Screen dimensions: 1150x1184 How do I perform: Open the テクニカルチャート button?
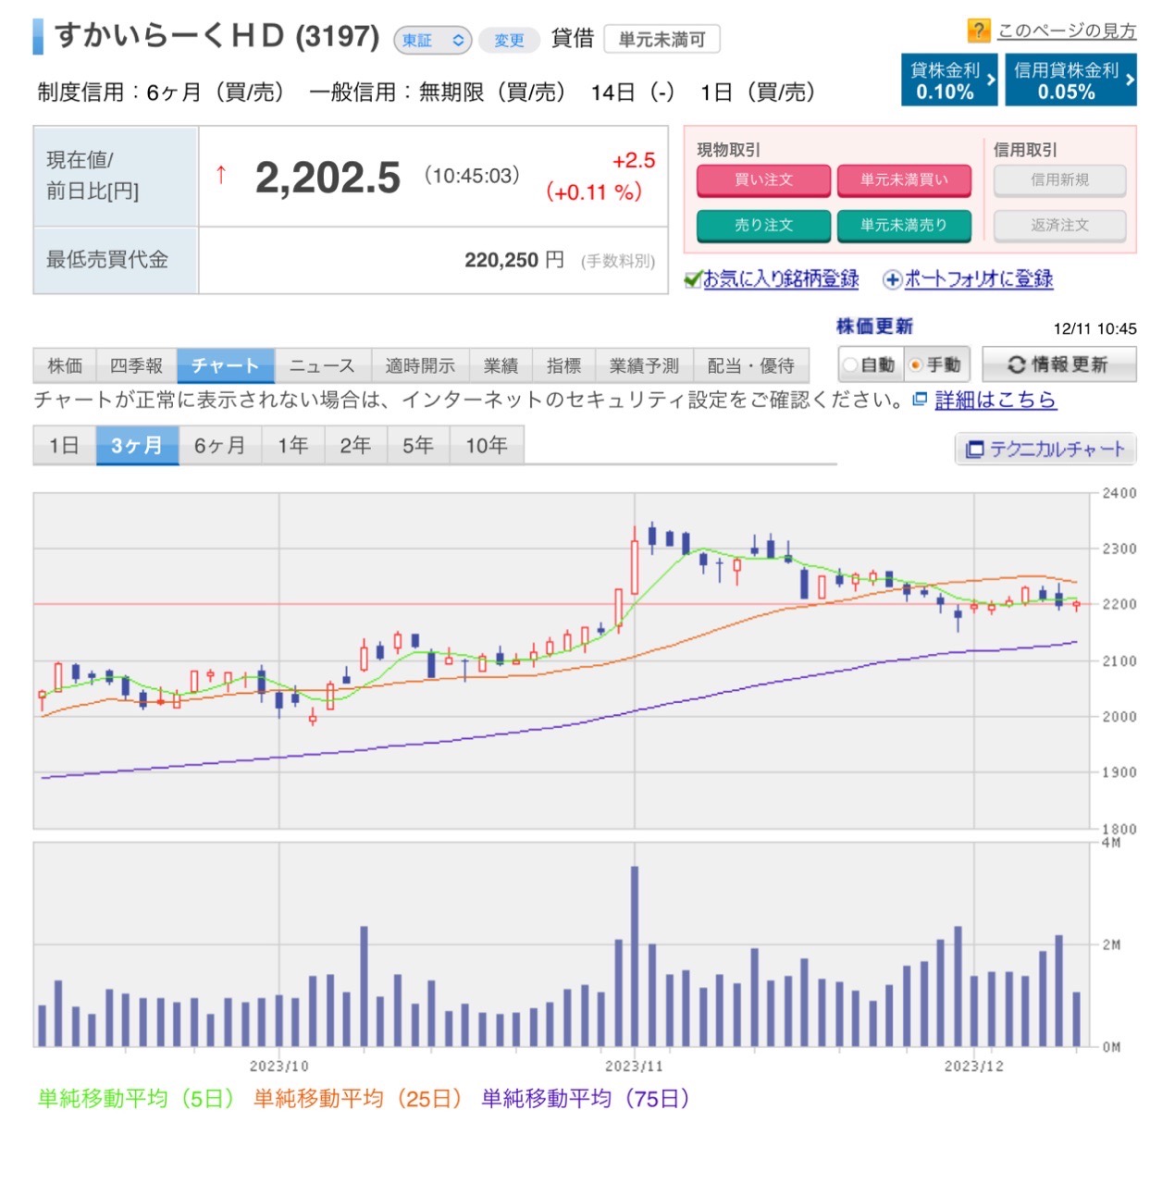click(1045, 450)
